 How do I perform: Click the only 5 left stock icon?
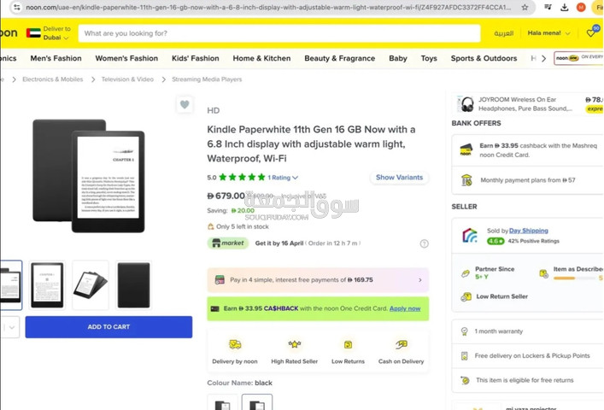point(210,226)
